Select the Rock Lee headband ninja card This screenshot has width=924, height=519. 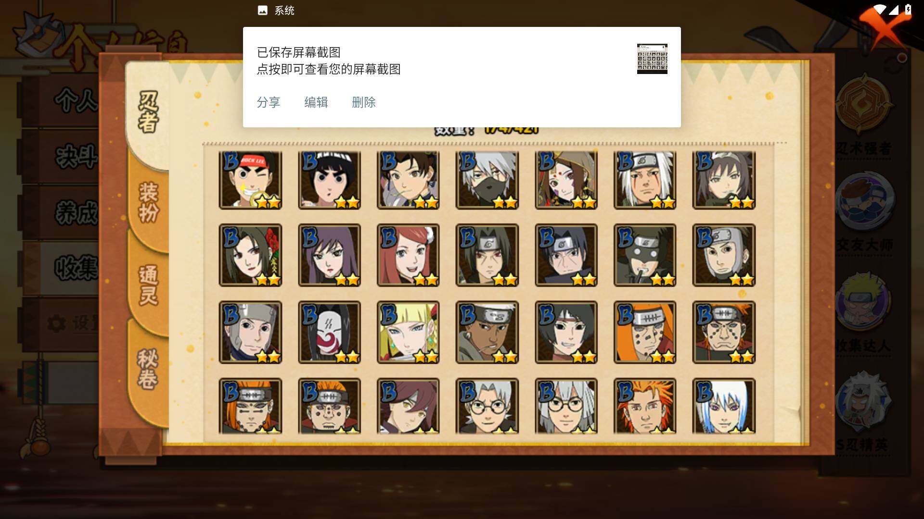[250, 180]
